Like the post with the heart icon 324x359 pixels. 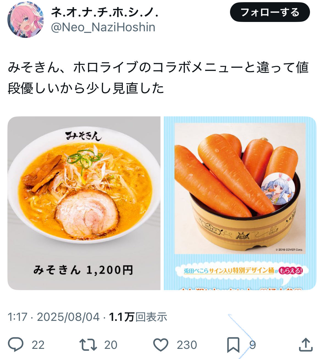[x=160, y=345]
